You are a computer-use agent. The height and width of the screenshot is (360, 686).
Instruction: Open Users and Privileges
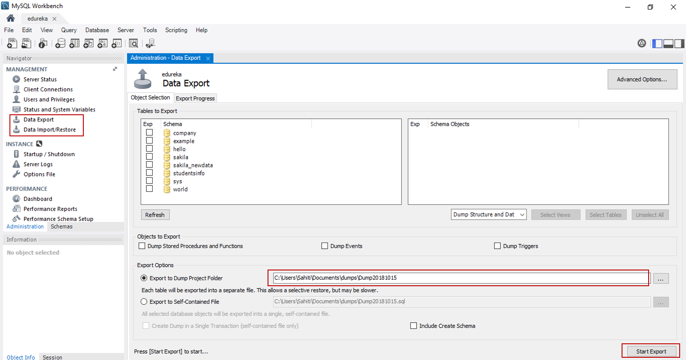[49, 99]
